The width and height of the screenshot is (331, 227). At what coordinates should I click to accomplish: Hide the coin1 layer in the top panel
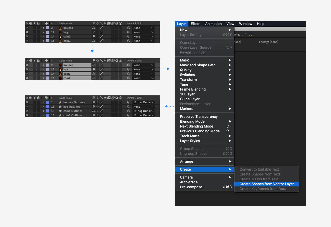pos(27,36)
